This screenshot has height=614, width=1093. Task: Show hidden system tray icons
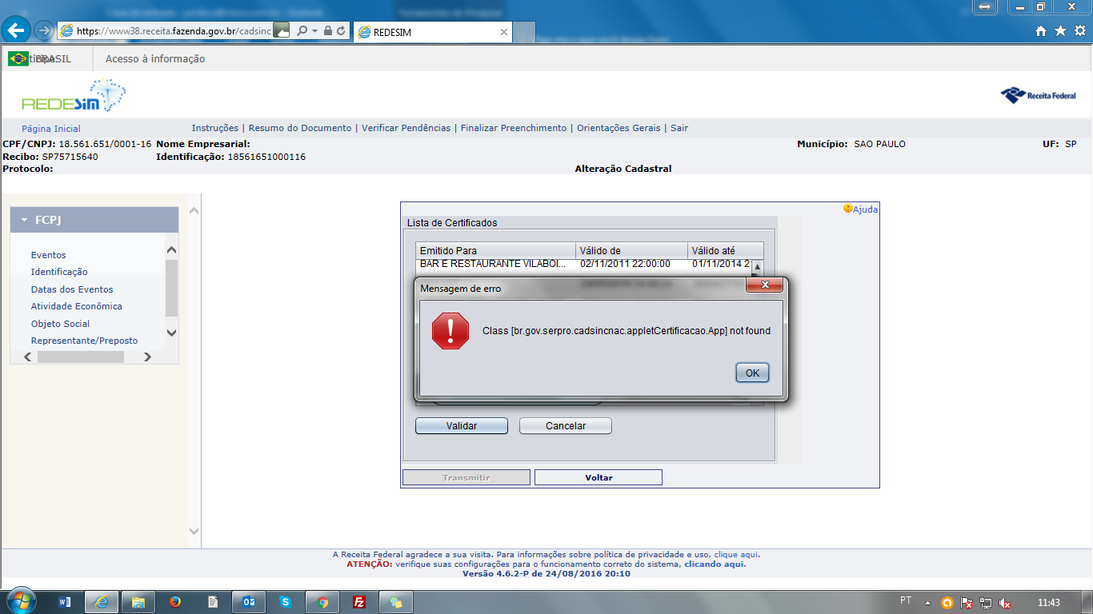pos(927,602)
